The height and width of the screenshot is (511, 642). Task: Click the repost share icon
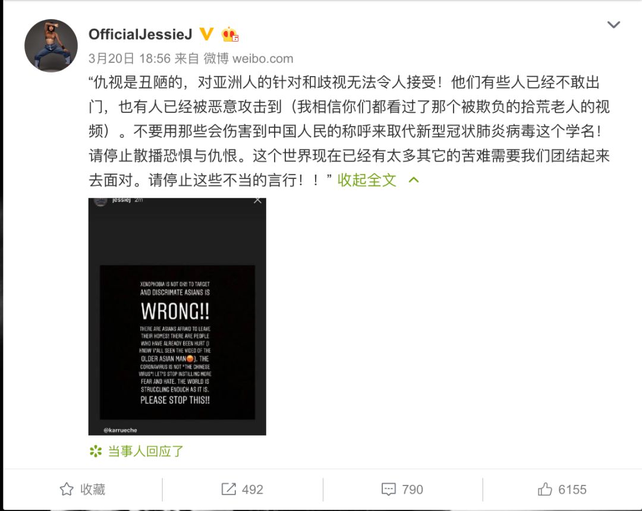click(x=228, y=490)
